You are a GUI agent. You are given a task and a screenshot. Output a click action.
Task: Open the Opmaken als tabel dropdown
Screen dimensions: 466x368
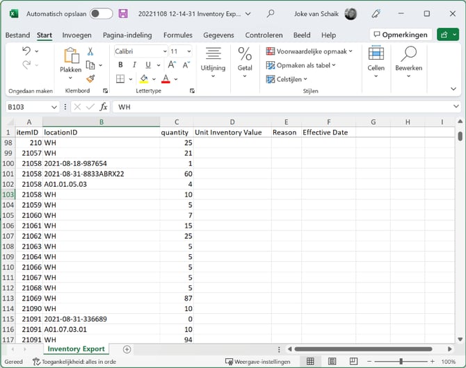(x=301, y=65)
